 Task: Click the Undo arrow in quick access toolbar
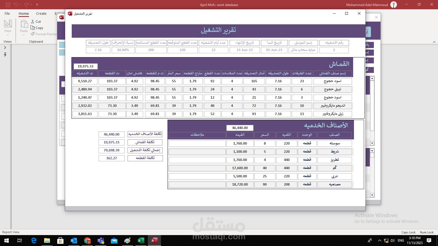point(16,5)
